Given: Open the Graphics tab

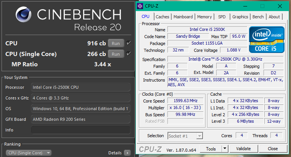Looking at the screenshot, I should click(240, 17).
